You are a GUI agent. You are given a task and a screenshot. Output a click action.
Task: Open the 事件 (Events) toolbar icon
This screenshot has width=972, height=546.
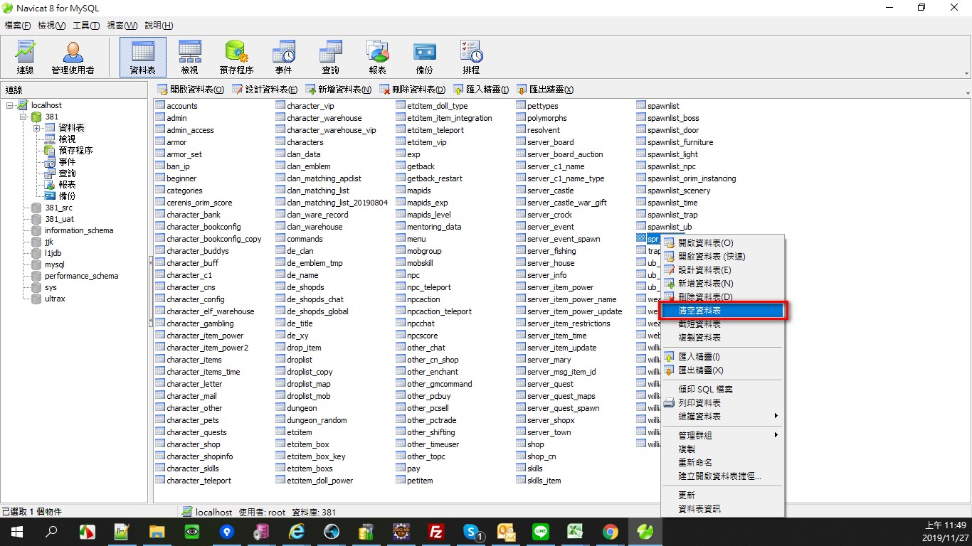pos(283,58)
